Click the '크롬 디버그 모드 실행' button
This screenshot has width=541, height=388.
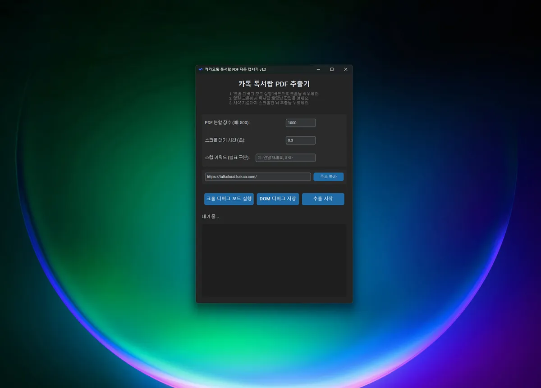click(x=229, y=199)
